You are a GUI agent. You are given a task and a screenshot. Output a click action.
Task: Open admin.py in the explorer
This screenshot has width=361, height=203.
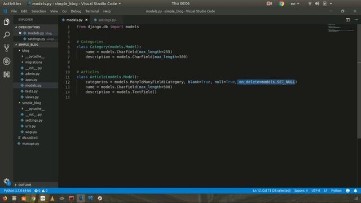coord(32,74)
